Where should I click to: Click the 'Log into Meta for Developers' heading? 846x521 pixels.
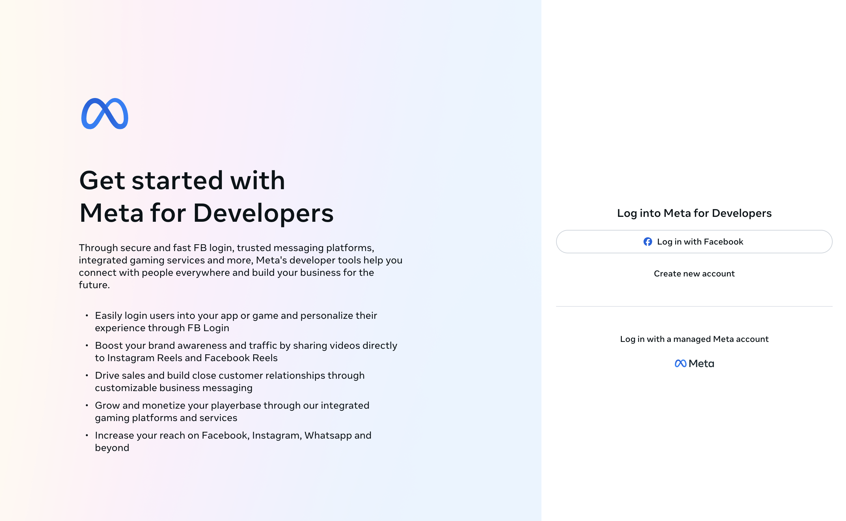click(694, 213)
